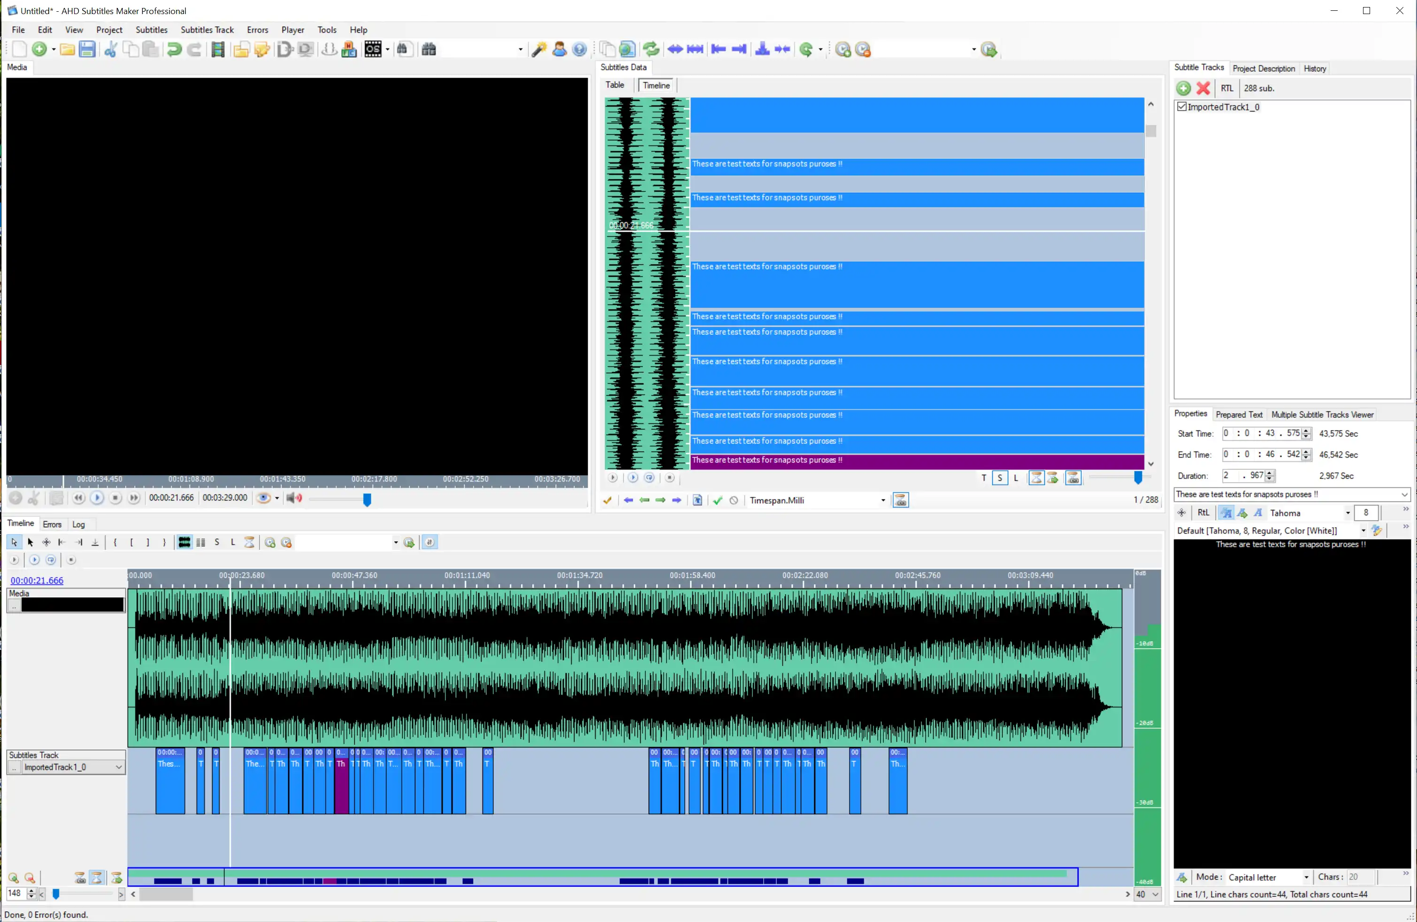
Task: Click the blue shift-left arrow icon
Action: [718, 49]
